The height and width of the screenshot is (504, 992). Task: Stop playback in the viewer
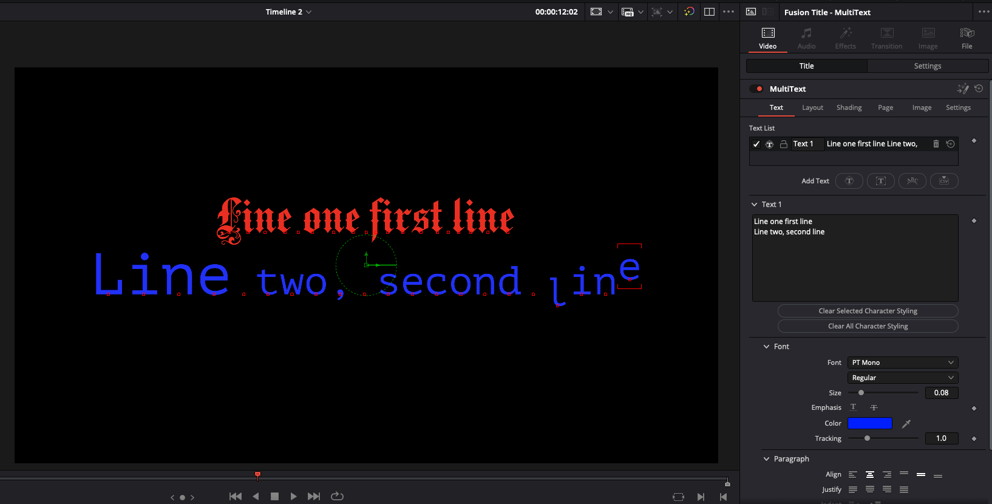point(274,496)
